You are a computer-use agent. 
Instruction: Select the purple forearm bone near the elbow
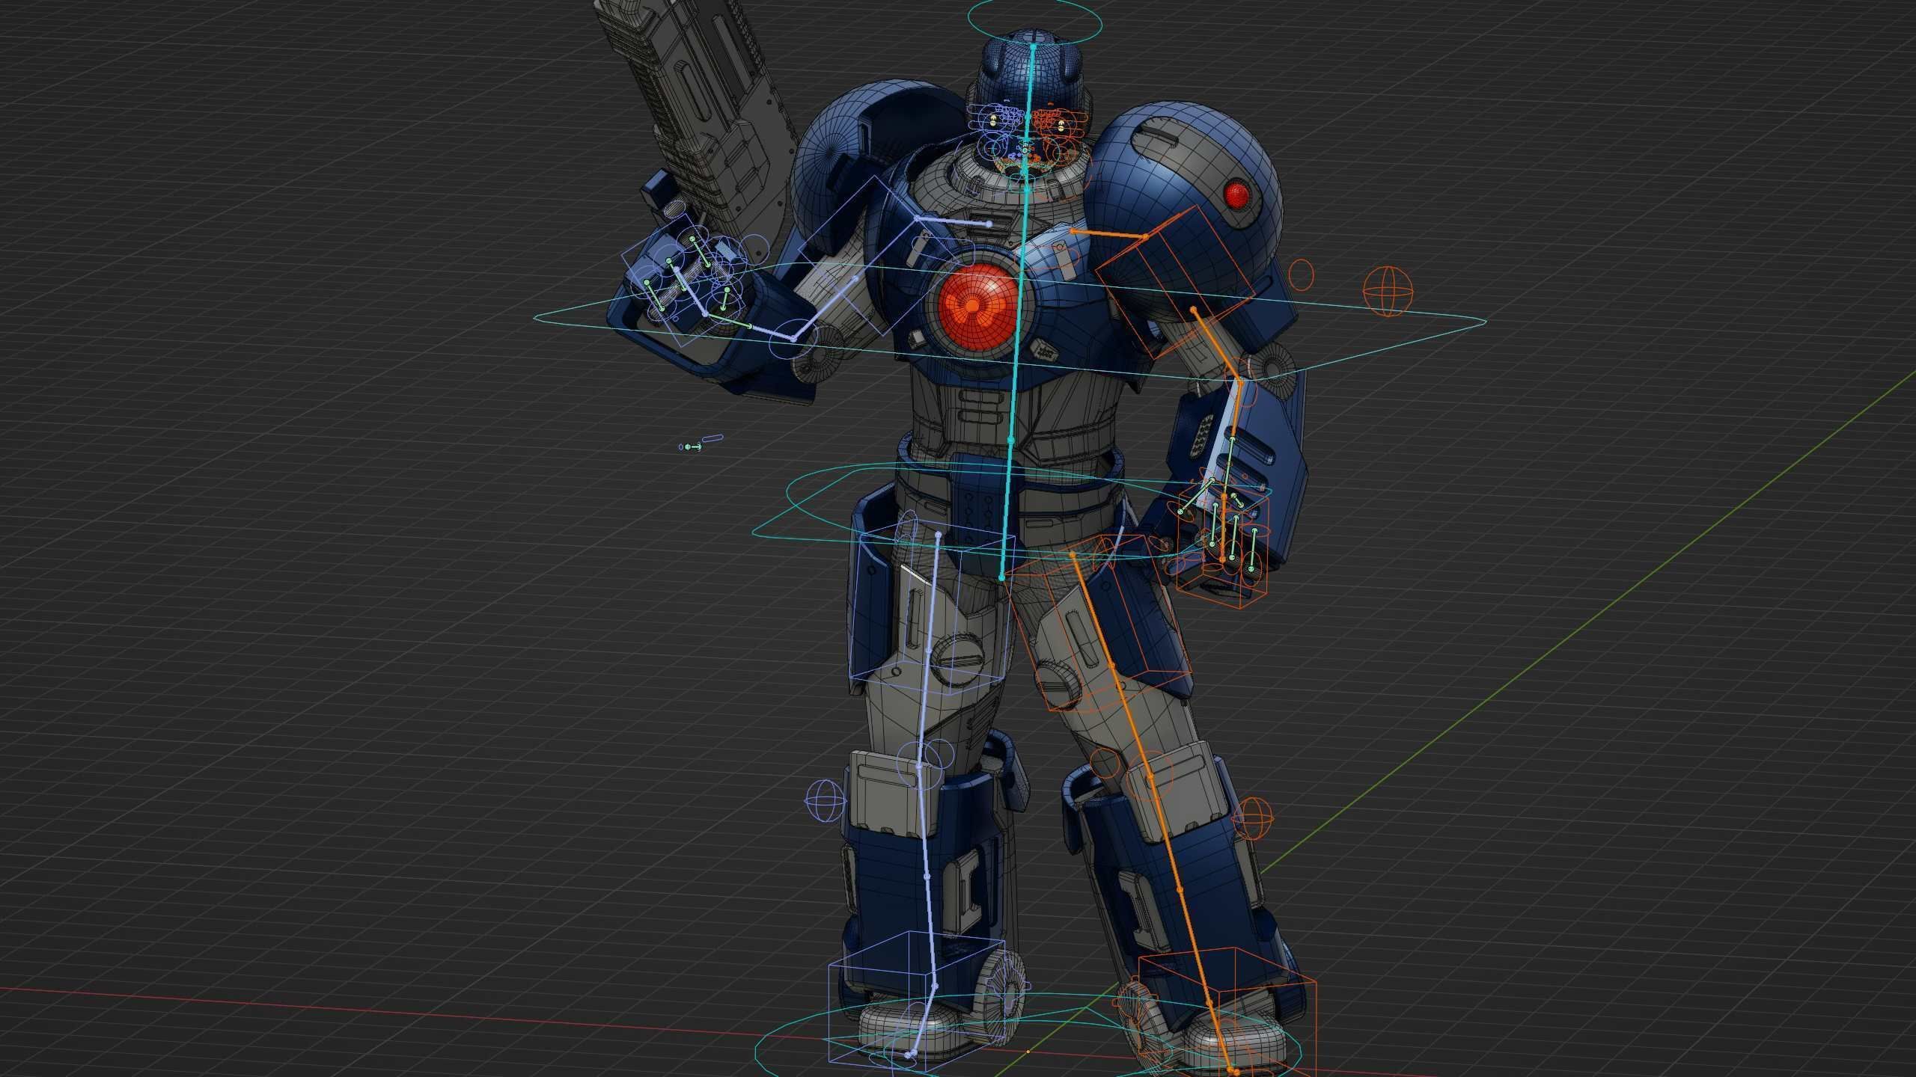[772, 333]
